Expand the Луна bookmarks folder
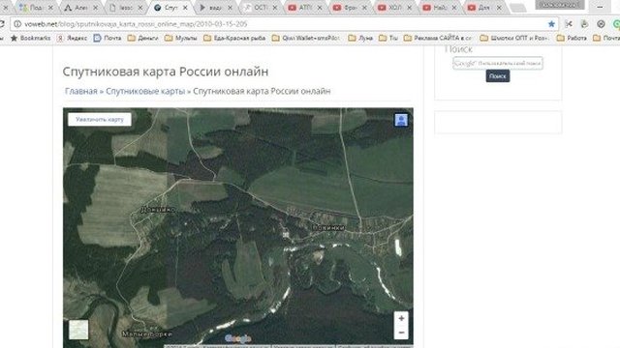620x348 pixels. point(360,38)
